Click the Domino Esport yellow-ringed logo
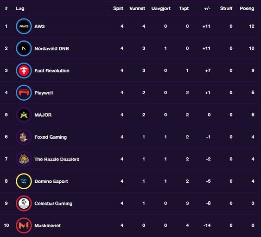Image resolution: width=261 pixels, height=237 pixels. (x=24, y=181)
